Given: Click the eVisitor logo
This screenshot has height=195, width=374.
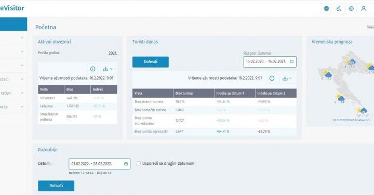Looking at the screenshot, I should click(x=12, y=8).
